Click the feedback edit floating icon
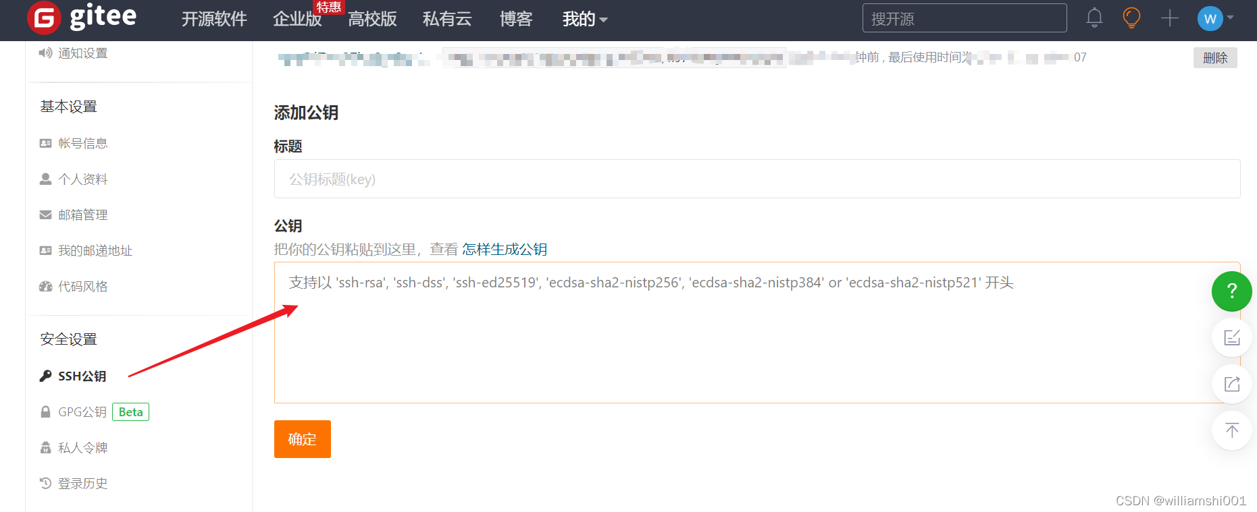 point(1231,338)
